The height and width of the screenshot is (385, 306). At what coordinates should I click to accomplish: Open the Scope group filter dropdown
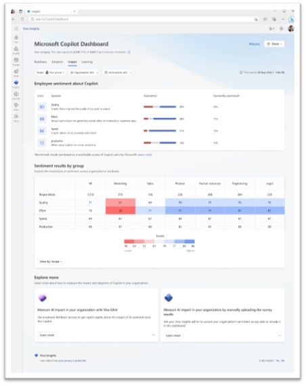tap(50, 73)
